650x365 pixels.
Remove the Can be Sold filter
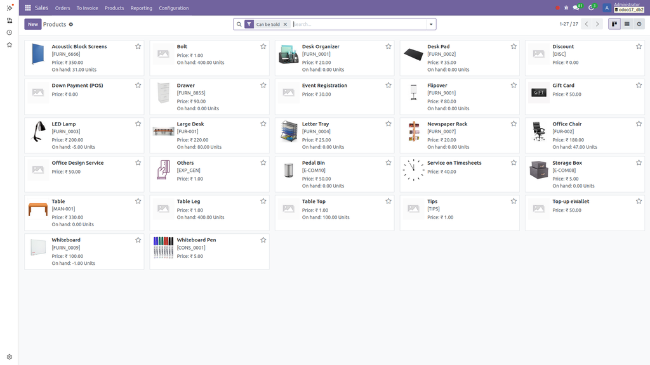coord(285,25)
